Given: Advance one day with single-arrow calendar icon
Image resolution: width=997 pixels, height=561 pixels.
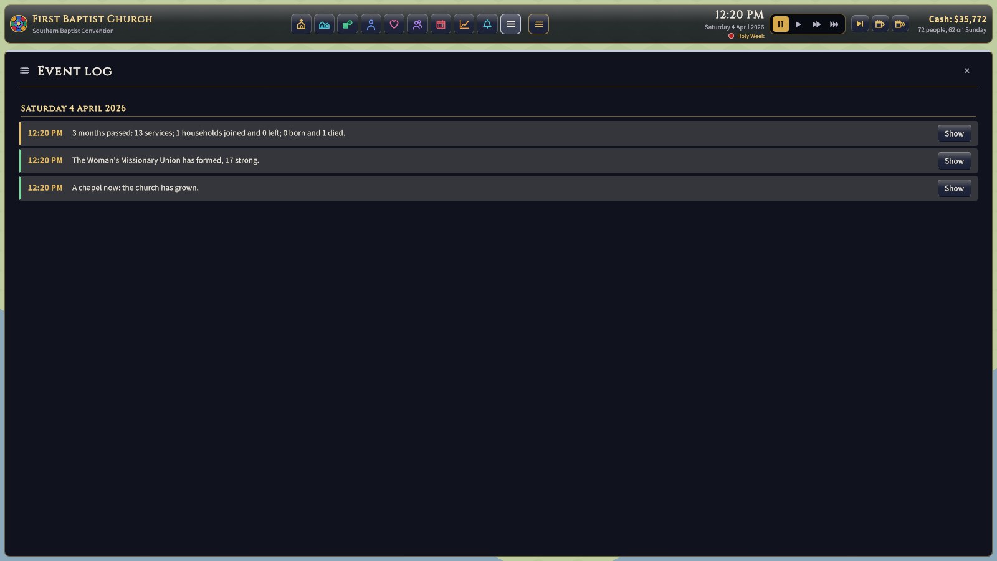Looking at the screenshot, I should (880, 24).
